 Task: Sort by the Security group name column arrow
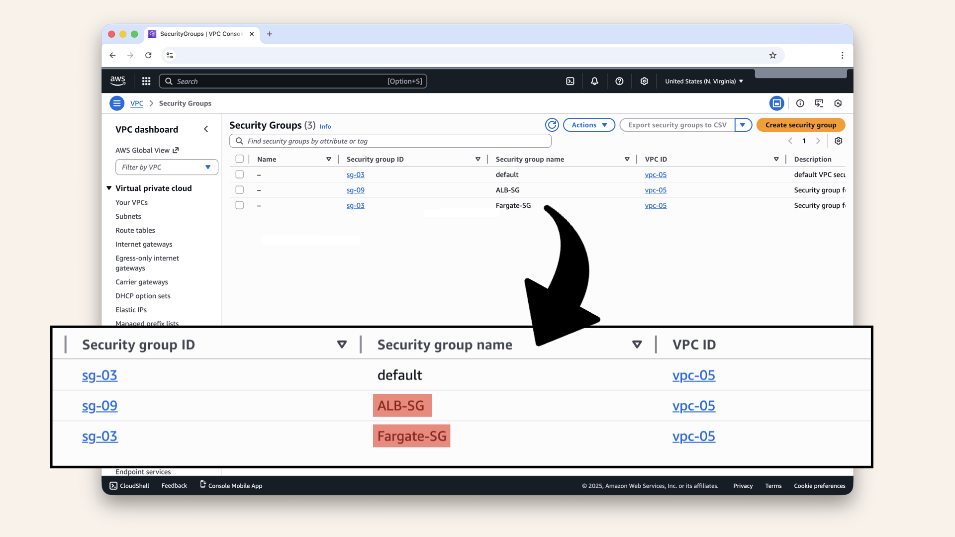(627, 159)
